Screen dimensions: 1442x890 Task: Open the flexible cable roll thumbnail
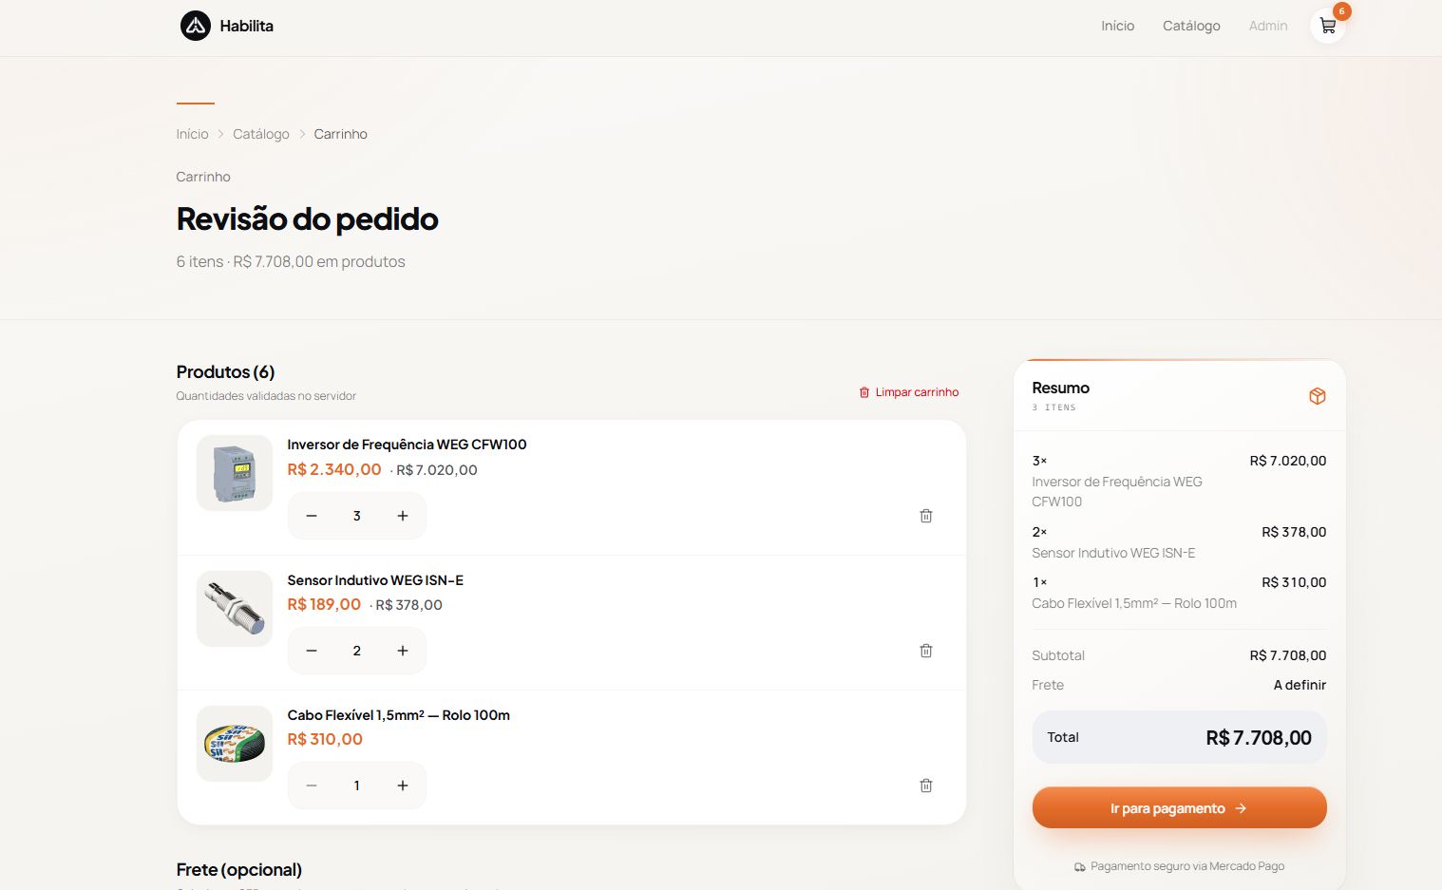pyautogui.click(x=235, y=744)
